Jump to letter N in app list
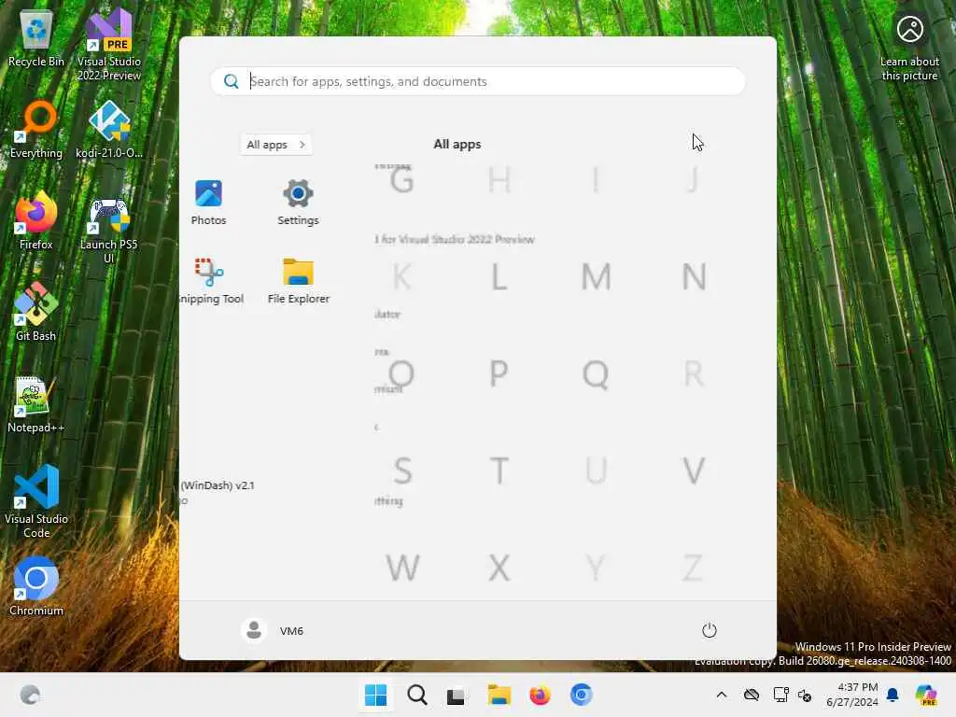This screenshot has width=956, height=717. pos(694,276)
